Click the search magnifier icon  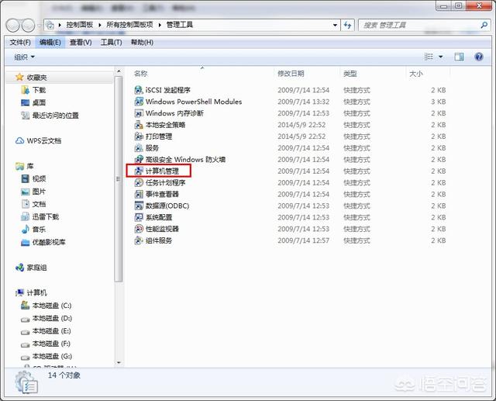(x=484, y=25)
